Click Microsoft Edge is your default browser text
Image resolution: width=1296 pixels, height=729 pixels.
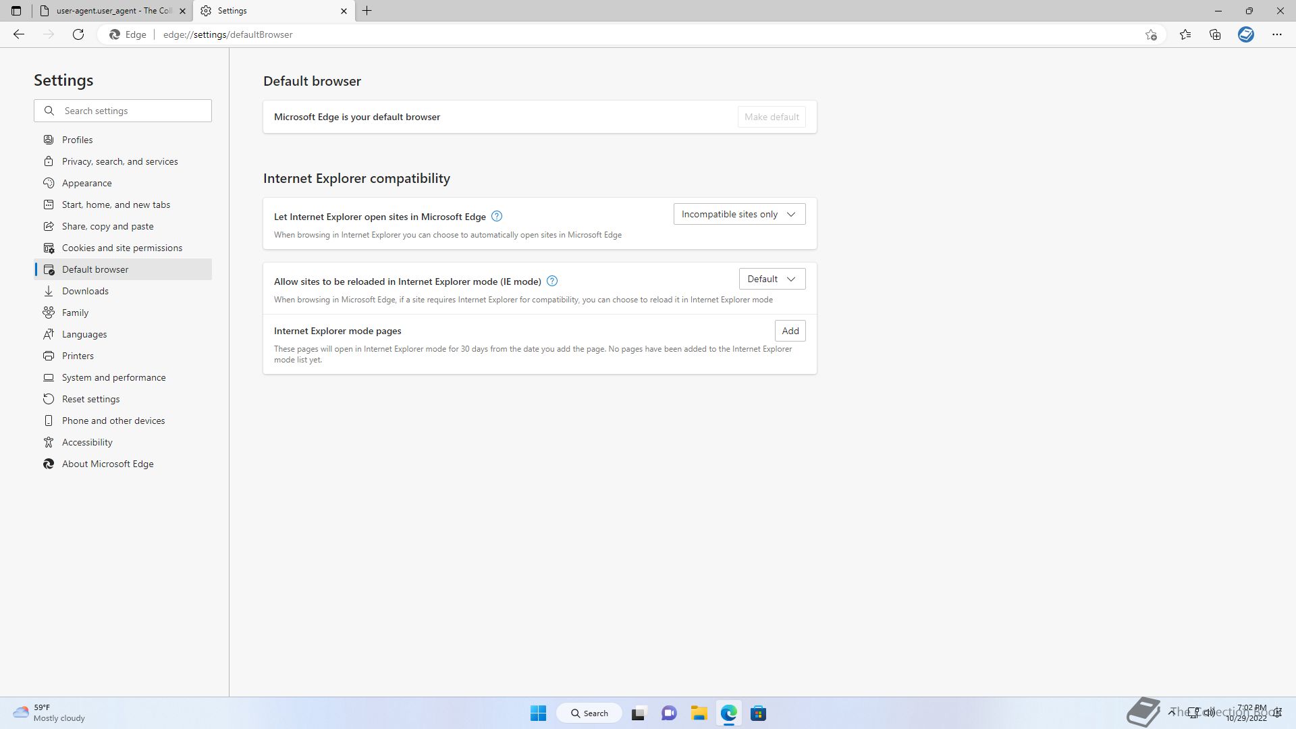[x=357, y=117]
